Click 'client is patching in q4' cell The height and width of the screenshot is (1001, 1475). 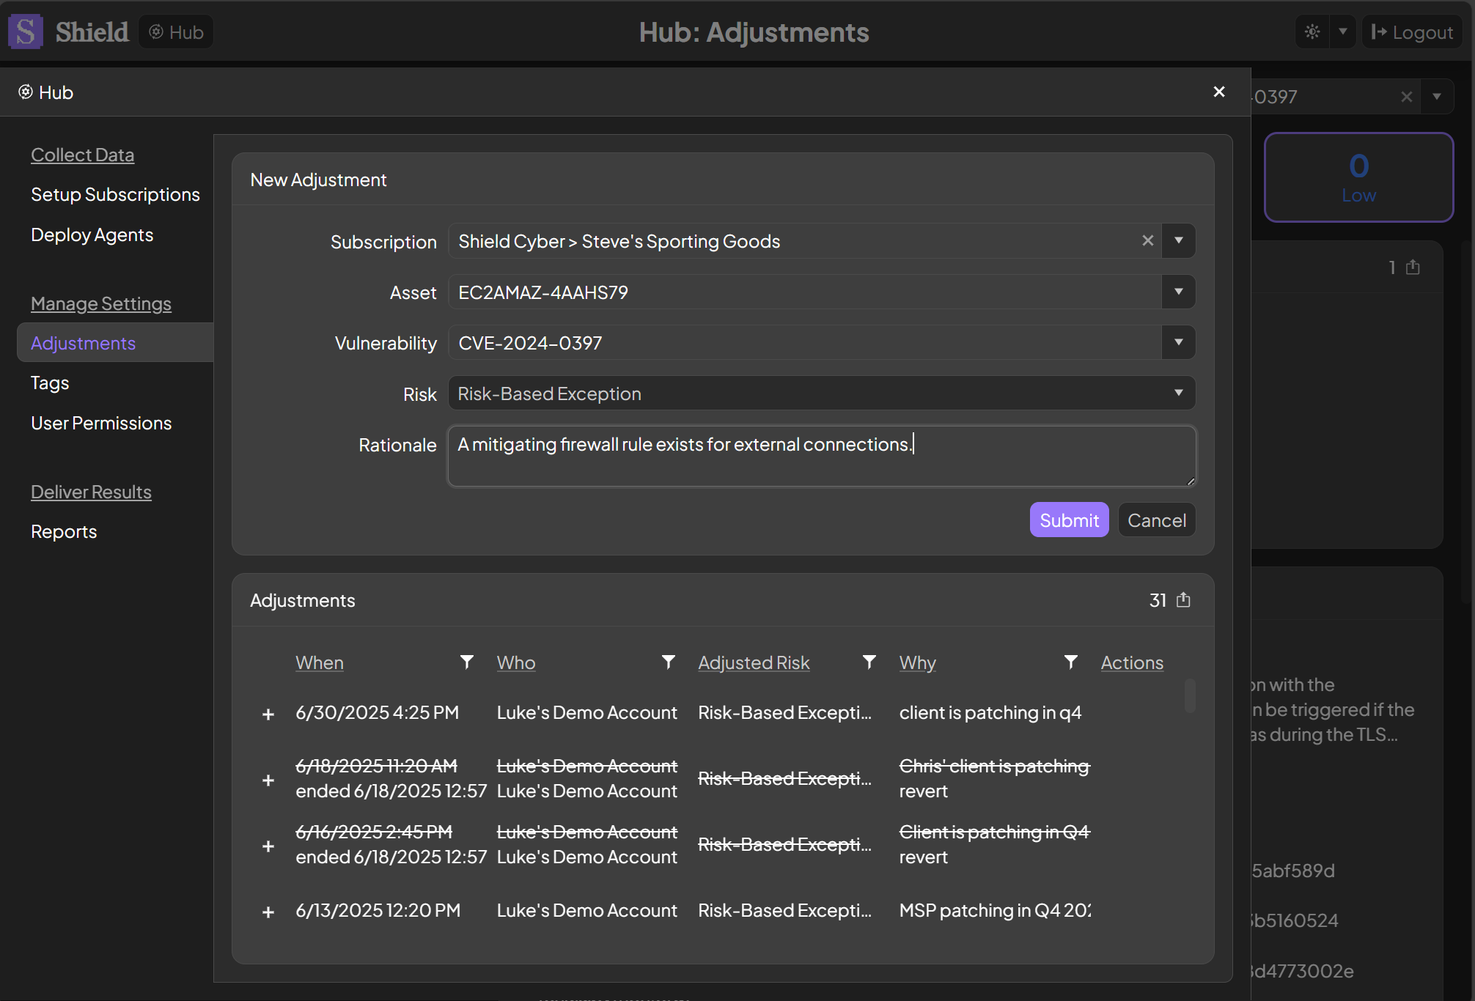(x=990, y=712)
